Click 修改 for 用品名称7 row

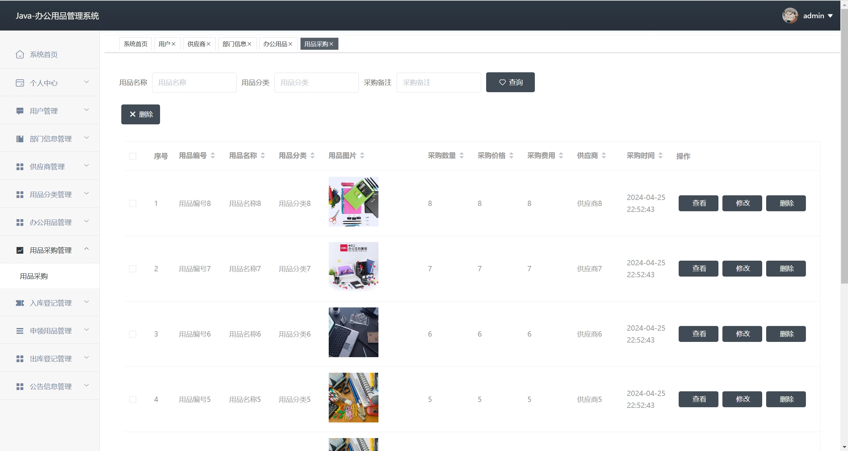tap(742, 269)
